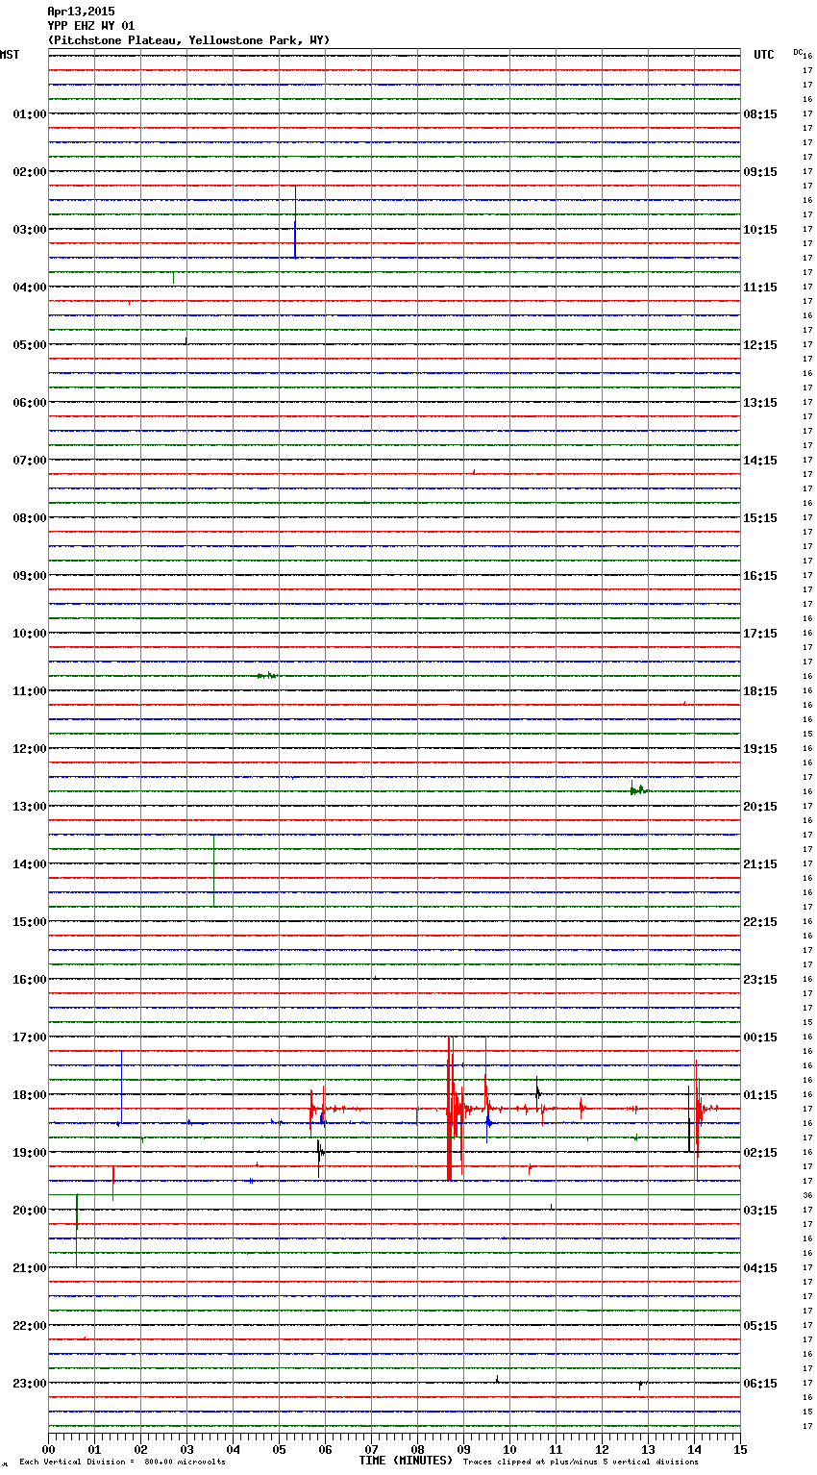Image resolution: width=817 pixels, height=1475 pixels.
Task: Click the red event near minute 14
Action: pyautogui.click(x=697, y=1109)
